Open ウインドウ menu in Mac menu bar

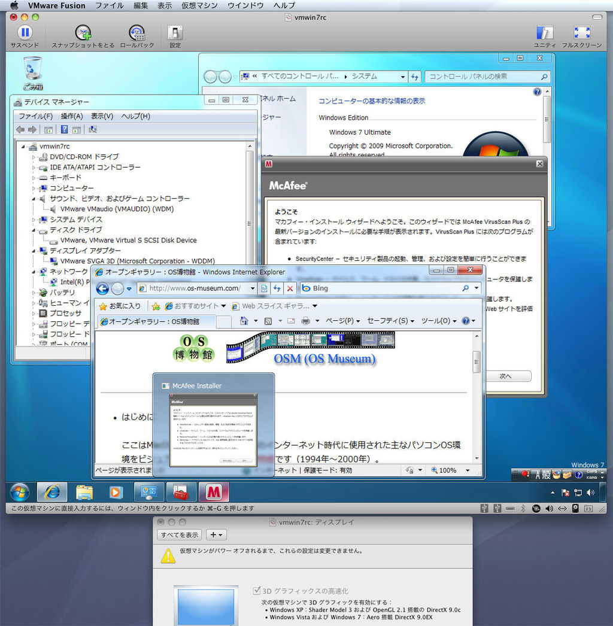[245, 5]
